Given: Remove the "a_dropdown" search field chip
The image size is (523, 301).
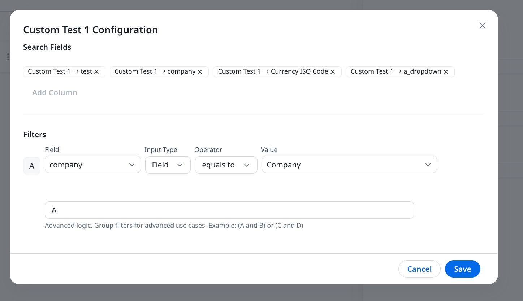Looking at the screenshot, I should (445, 71).
